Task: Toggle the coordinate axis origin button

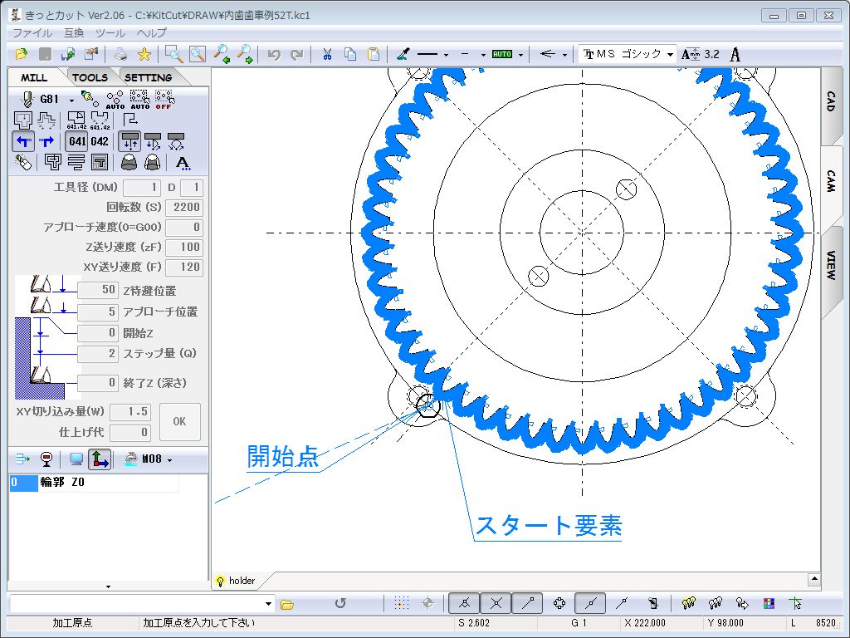Action: tap(100, 459)
